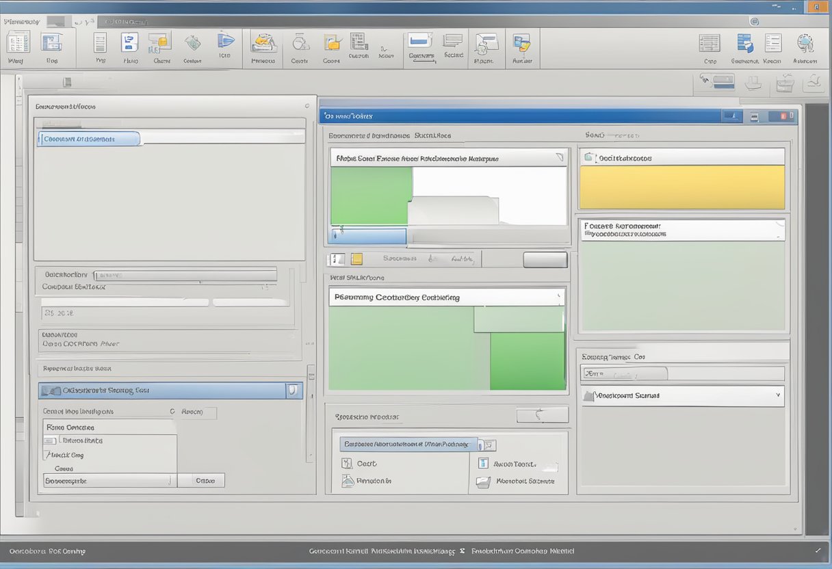Select the highlighted blue item in the top-left list
Screen dimensions: 832x569
click(x=89, y=139)
